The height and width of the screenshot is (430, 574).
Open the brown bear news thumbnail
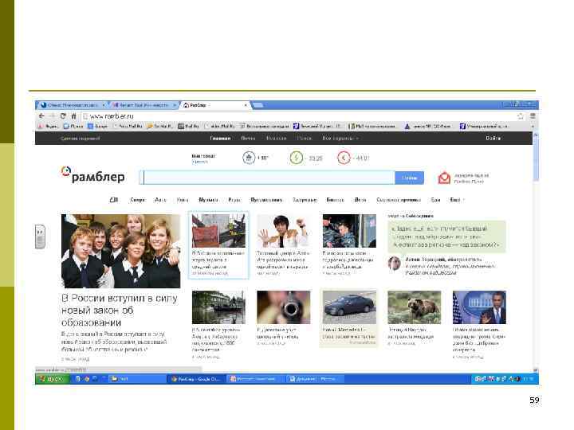(x=415, y=307)
